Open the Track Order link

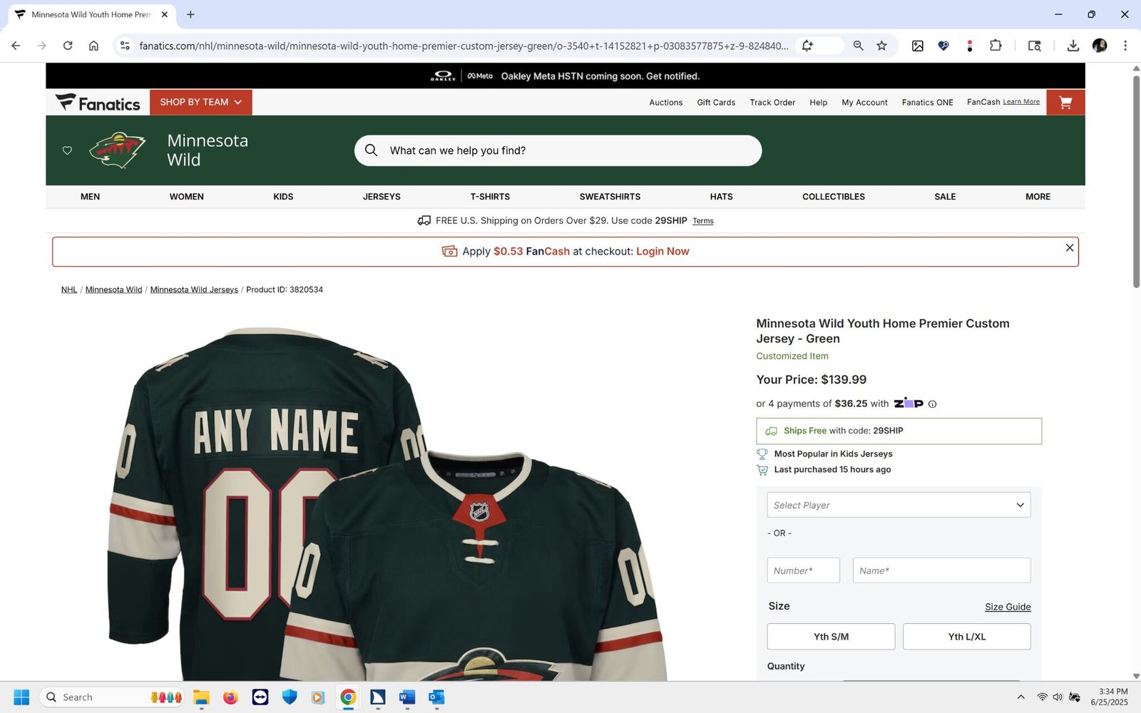tap(772, 103)
